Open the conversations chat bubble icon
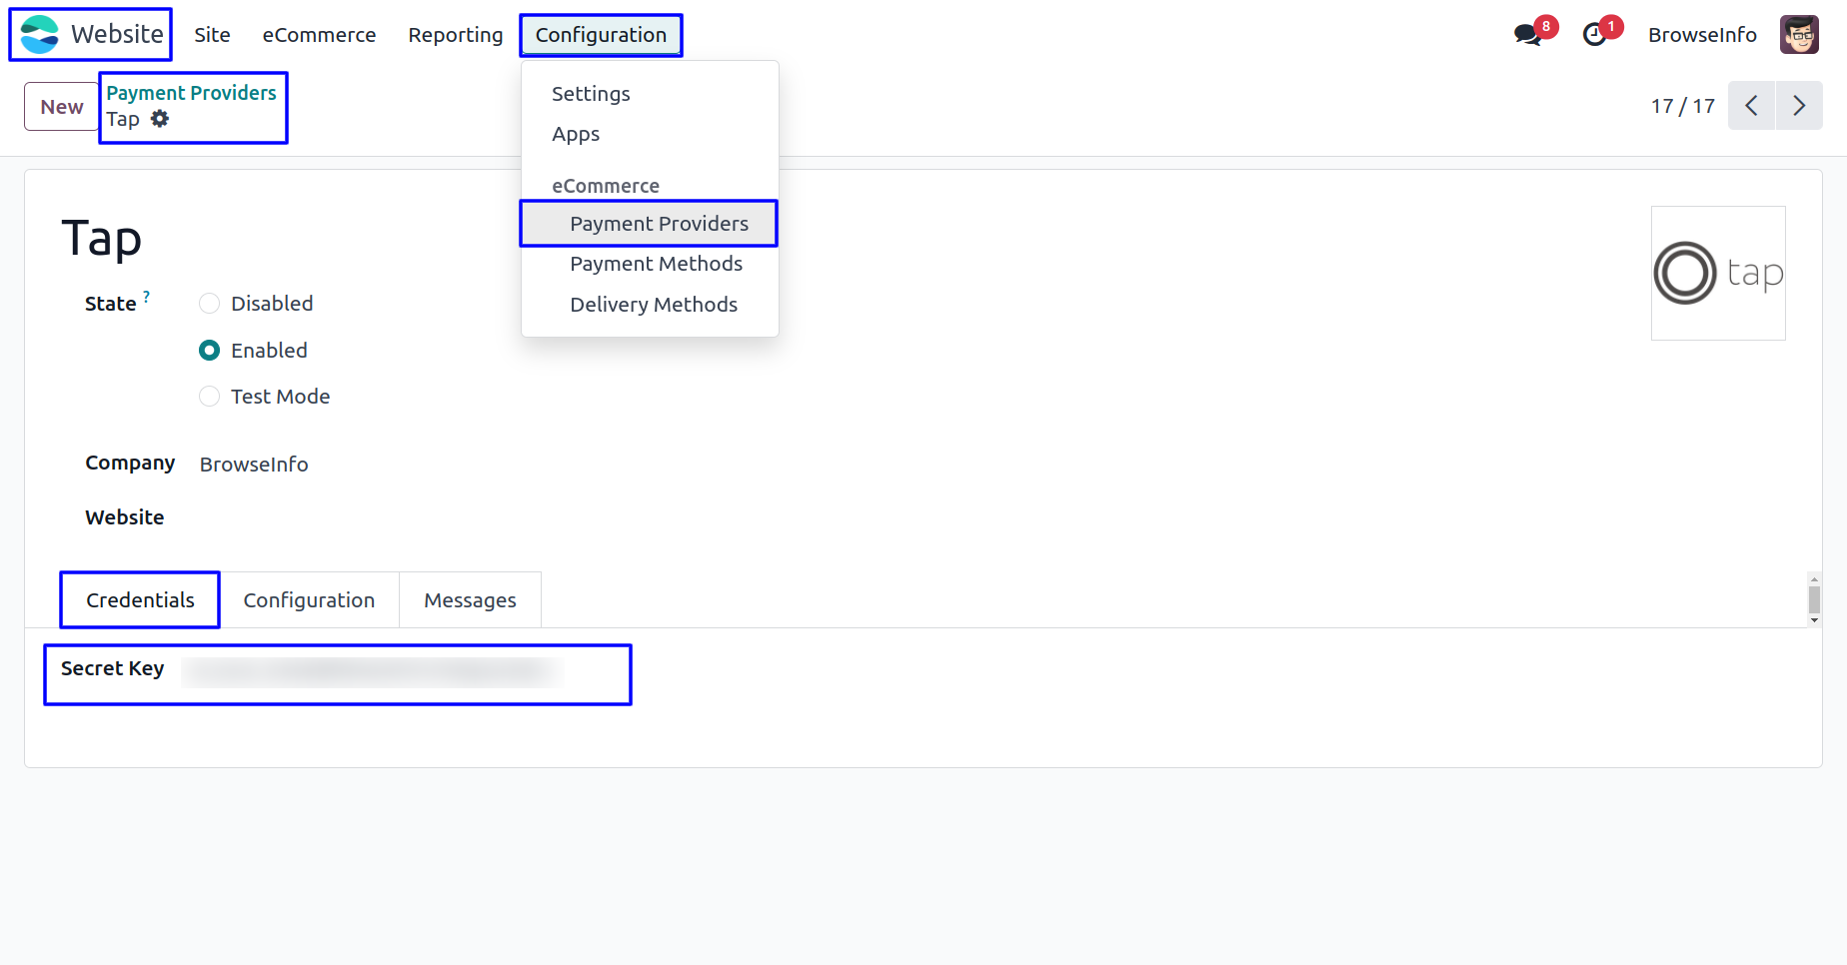 click(1527, 35)
